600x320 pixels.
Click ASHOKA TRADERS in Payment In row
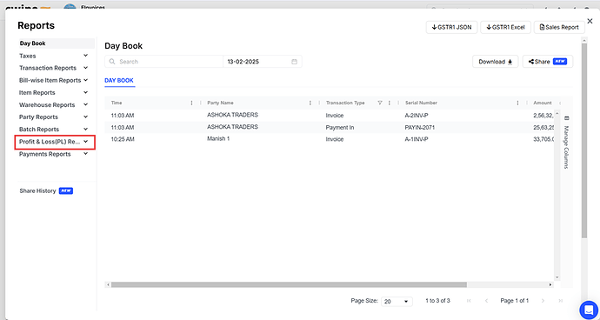click(x=232, y=126)
